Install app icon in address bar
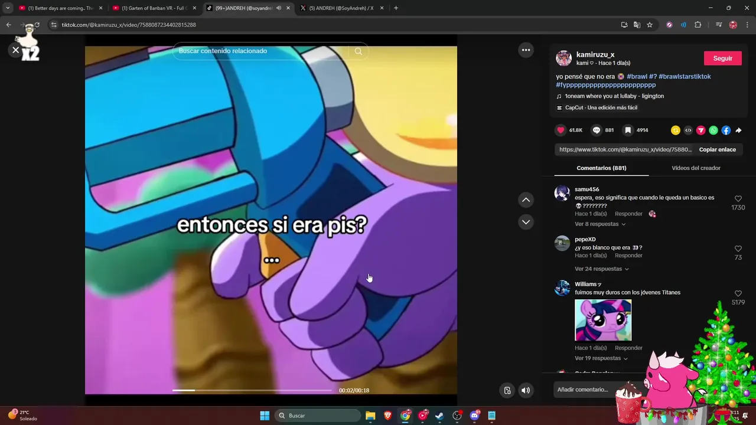The image size is (756, 425). tap(624, 25)
